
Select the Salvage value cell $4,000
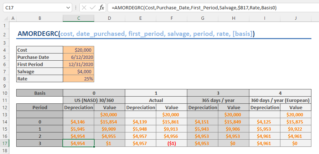(78, 71)
